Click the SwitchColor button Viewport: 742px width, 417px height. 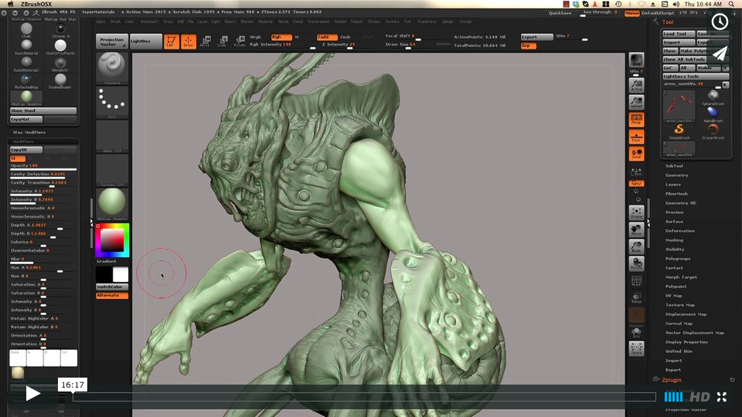[x=112, y=287]
